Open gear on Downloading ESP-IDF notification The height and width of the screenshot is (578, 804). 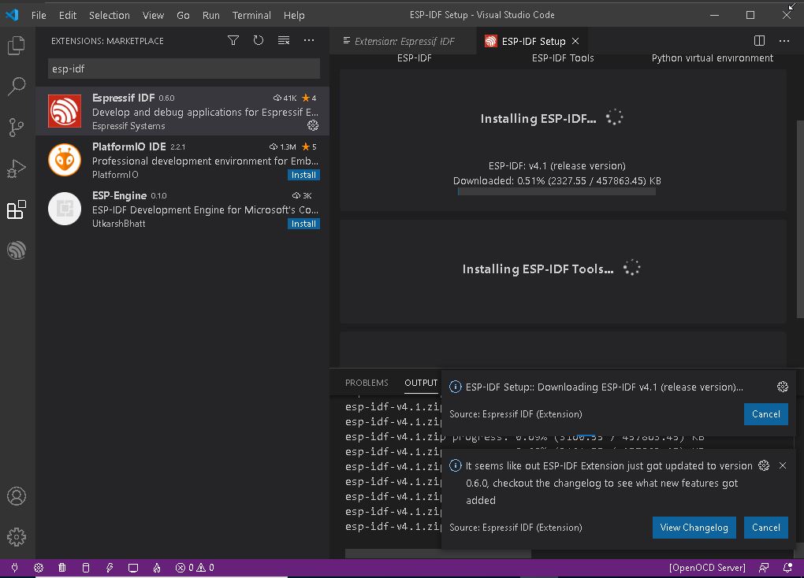[783, 387]
